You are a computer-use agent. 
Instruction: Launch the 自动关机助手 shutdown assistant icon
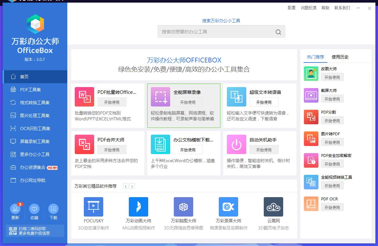pyautogui.click(x=237, y=144)
